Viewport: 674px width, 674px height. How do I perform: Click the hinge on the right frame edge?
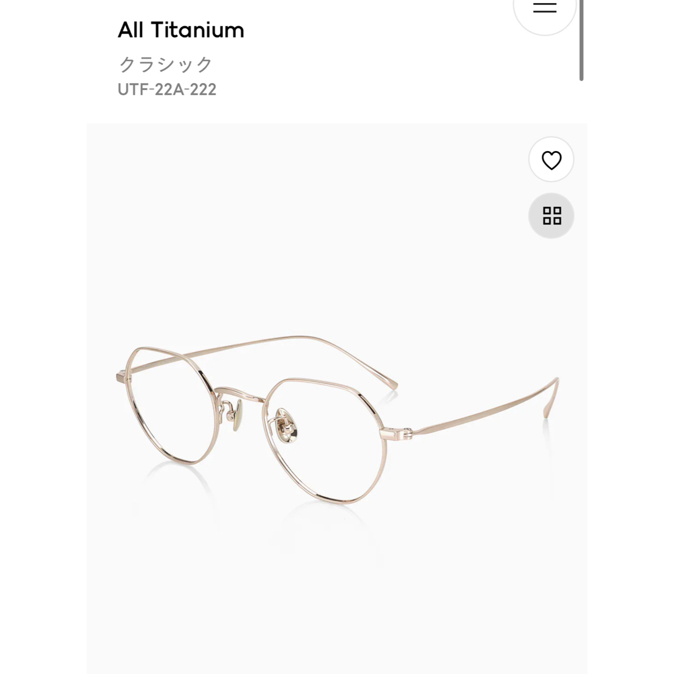coord(396,434)
